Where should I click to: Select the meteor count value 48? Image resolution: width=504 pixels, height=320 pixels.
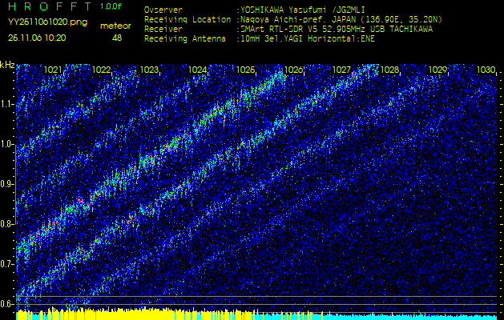click(x=117, y=38)
